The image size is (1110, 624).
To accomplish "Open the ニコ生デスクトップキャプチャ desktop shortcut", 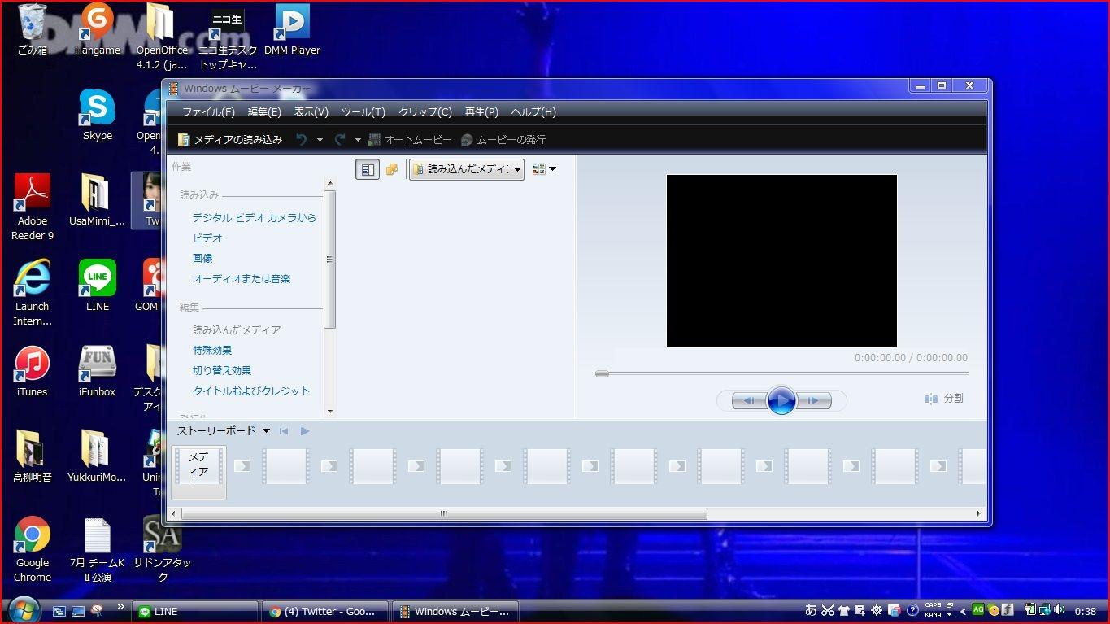I will click(x=228, y=38).
